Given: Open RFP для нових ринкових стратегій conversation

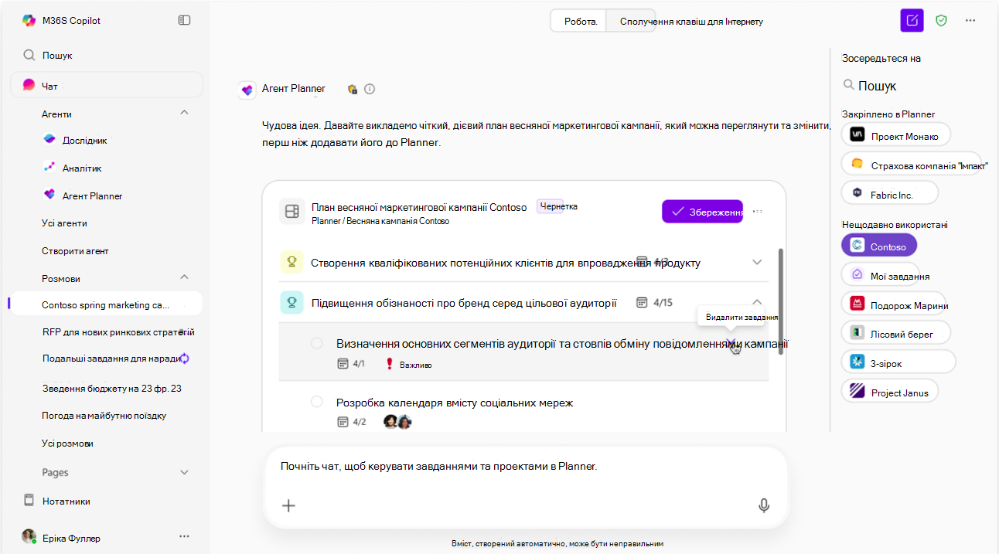Looking at the screenshot, I should [118, 332].
